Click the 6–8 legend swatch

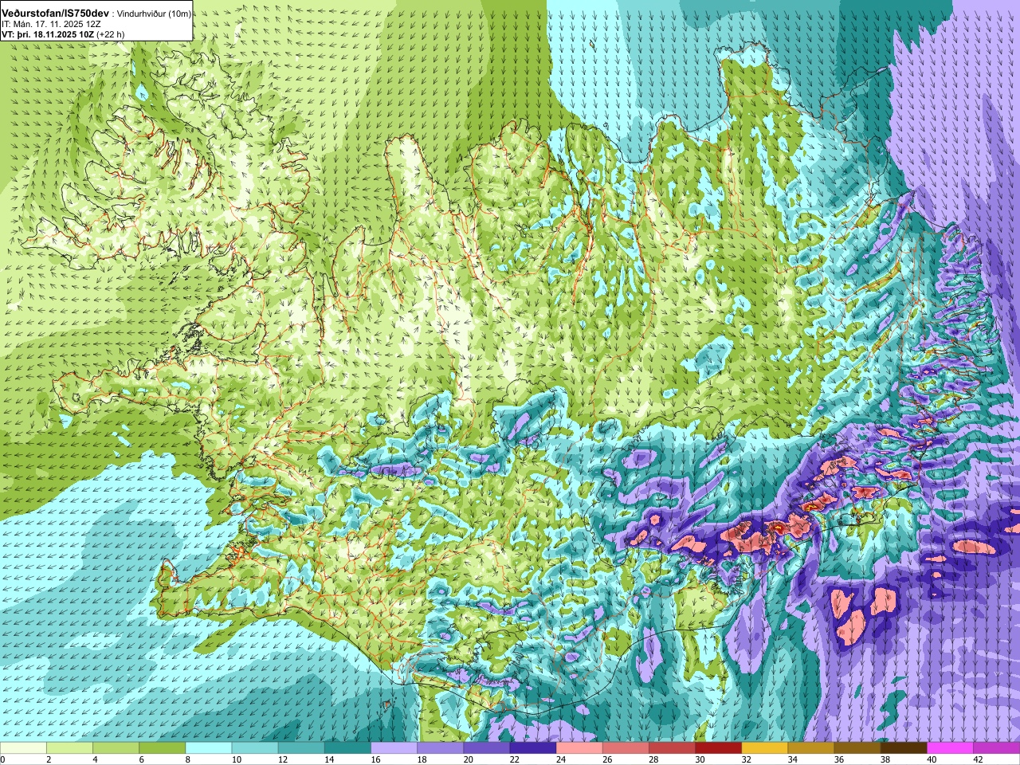162,748
